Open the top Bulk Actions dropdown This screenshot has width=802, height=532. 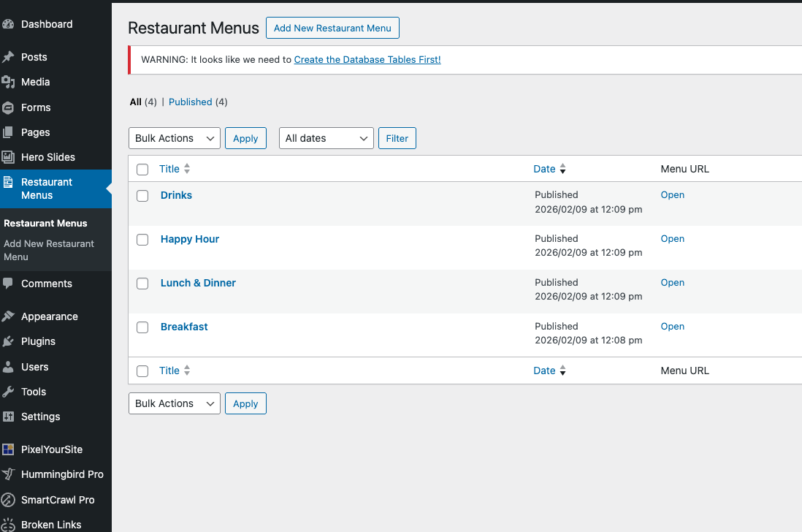click(x=174, y=138)
